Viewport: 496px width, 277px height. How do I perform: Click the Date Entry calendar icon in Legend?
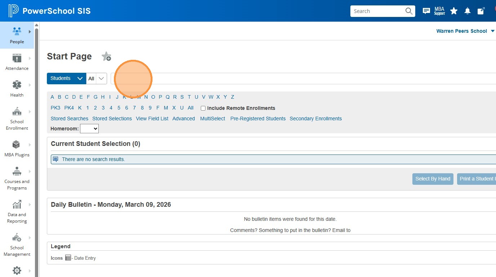pyautogui.click(x=68, y=258)
